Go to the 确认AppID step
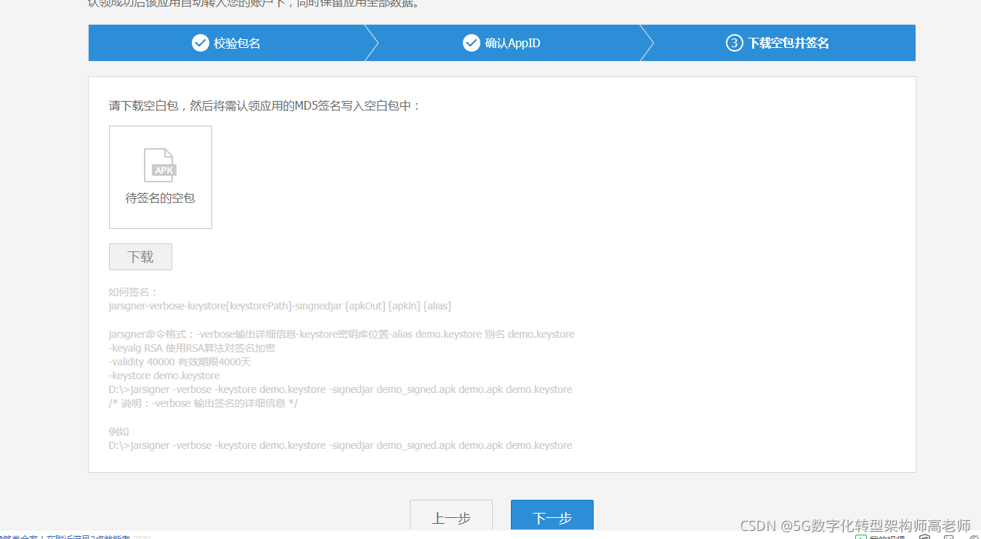The height and width of the screenshot is (539, 981). [501, 43]
